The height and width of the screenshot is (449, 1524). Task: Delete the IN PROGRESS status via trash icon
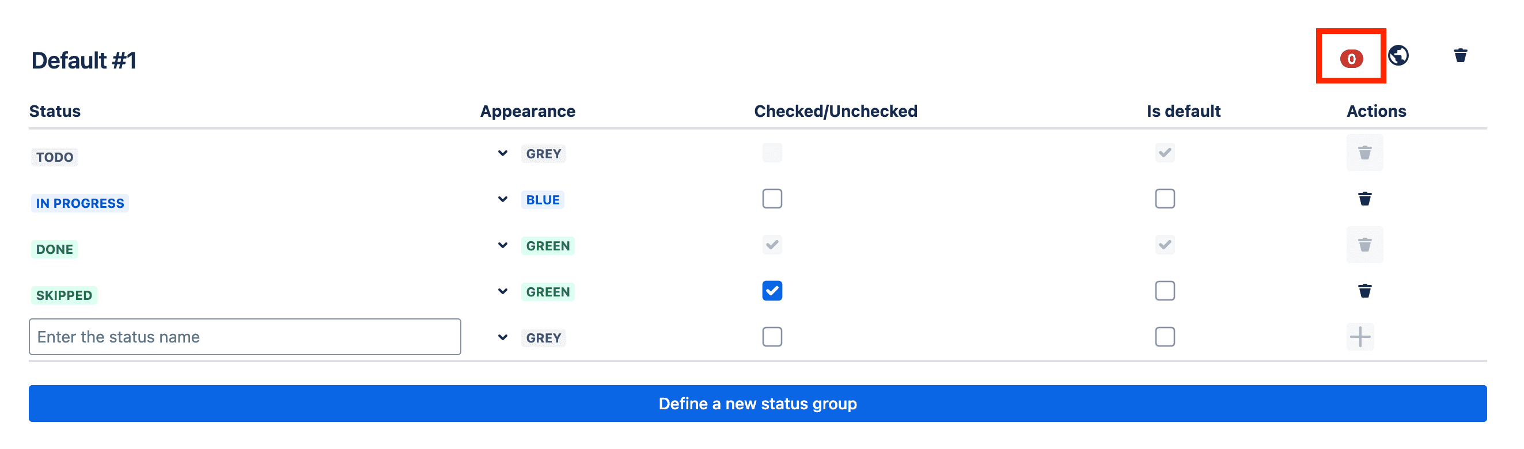(x=1364, y=199)
